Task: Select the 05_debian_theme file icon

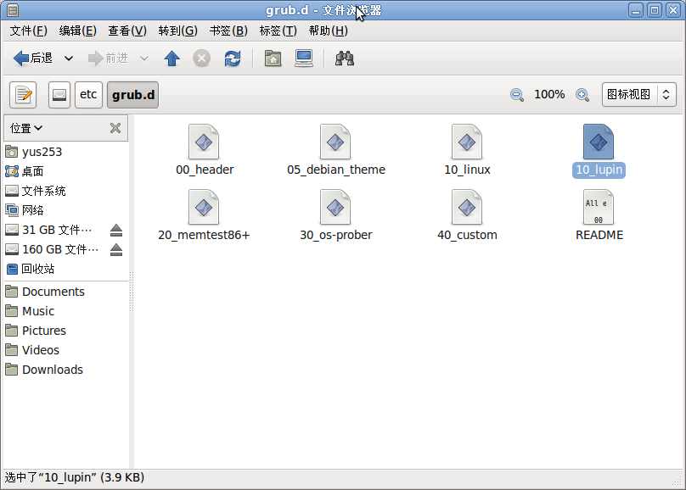Action: click(335, 142)
